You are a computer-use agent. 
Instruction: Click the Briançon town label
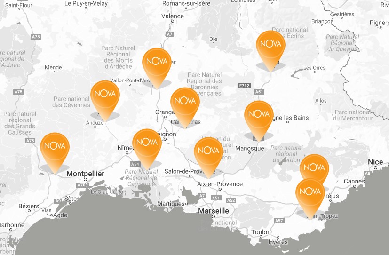point(322,21)
